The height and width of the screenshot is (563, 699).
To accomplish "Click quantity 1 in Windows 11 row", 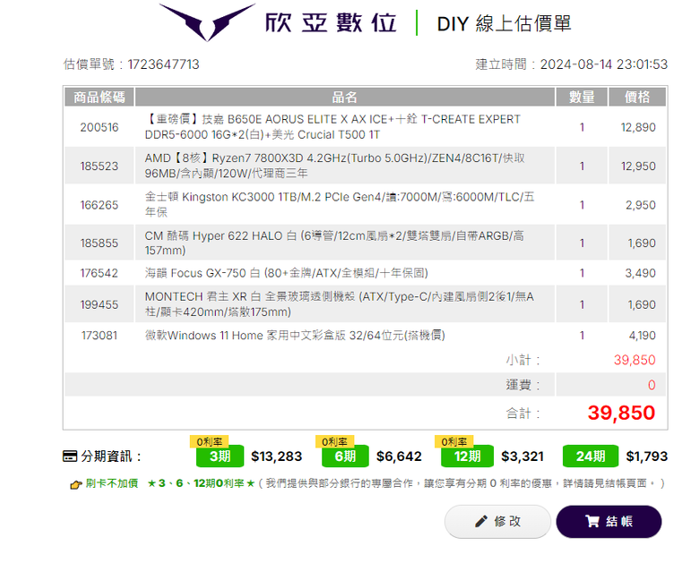I will point(582,336).
